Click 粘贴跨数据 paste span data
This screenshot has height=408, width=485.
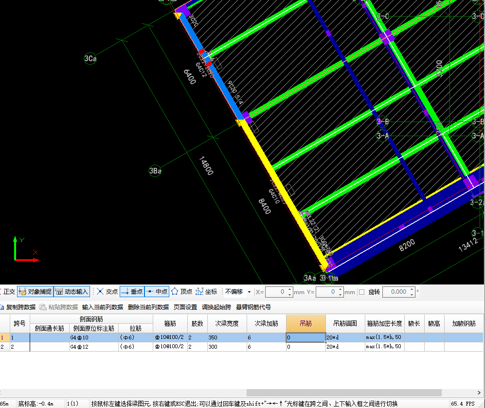(59, 307)
